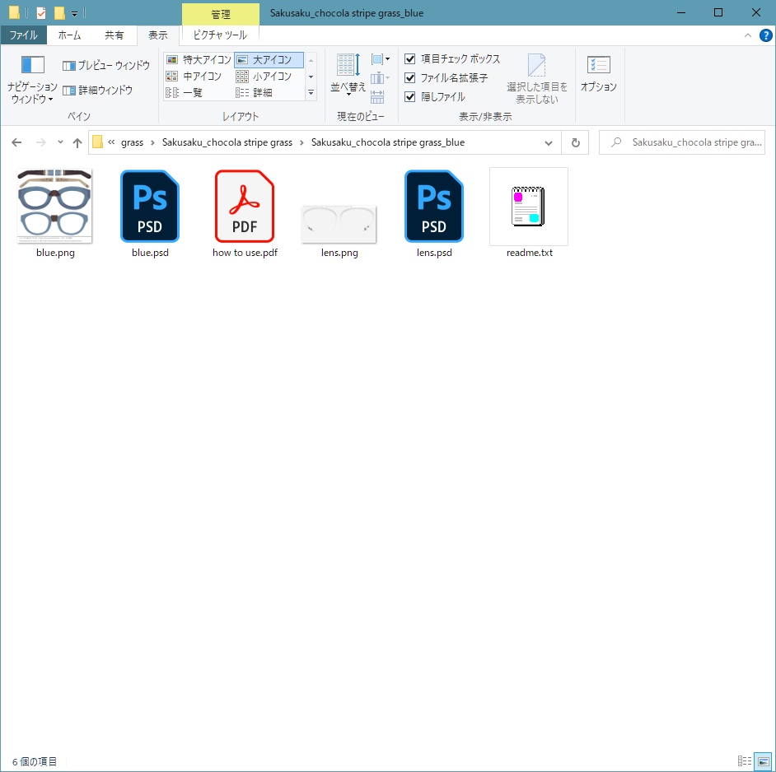The image size is (776, 772).
Task: Click Properties icon in quick access toolbar
Action: coord(41,13)
